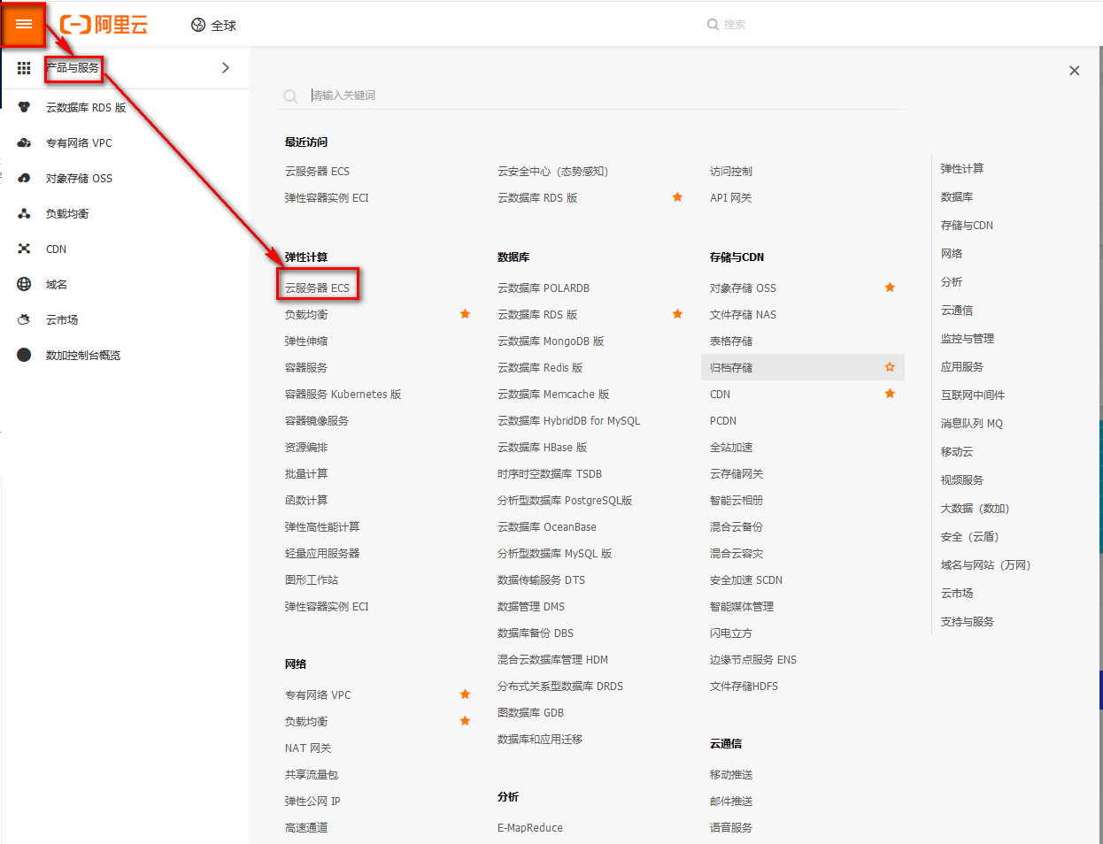Open 安全加速 SCDN
Image resolution: width=1103 pixels, height=844 pixels.
pyautogui.click(x=746, y=579)
